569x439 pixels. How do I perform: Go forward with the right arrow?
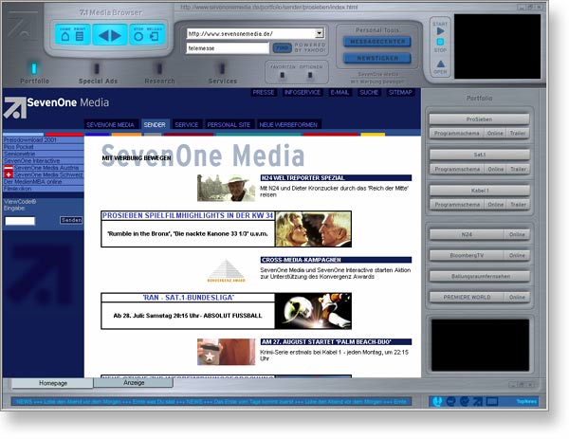pos(119,35)
